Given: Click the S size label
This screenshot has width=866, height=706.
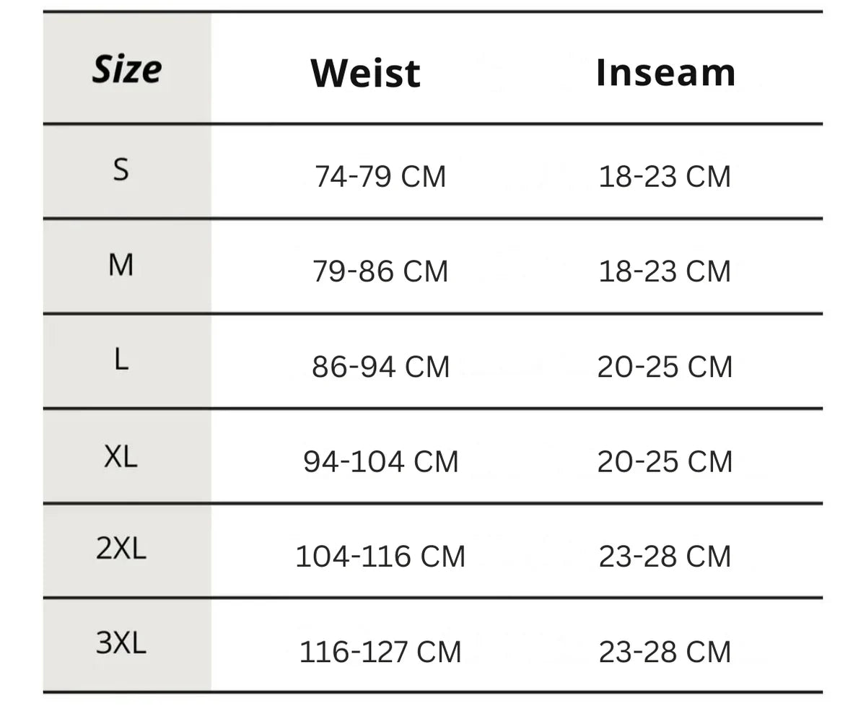Looking at the screenshot, I should 121,170.
